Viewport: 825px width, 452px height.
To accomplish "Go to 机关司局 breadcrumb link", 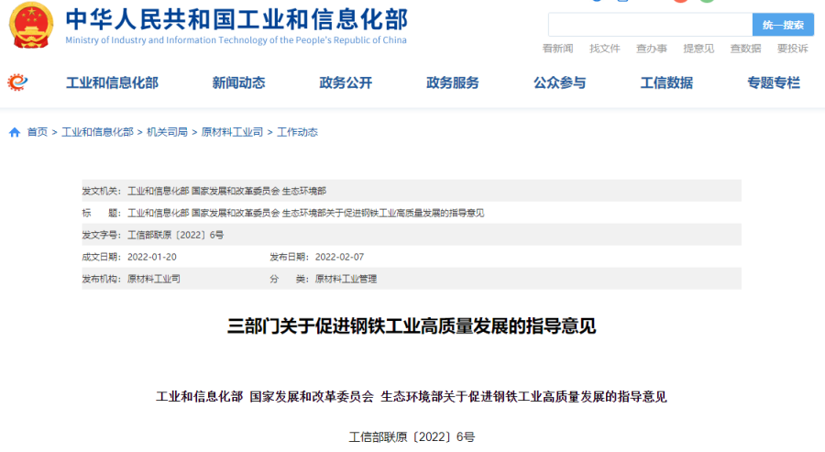I will (x=168, y=132).
